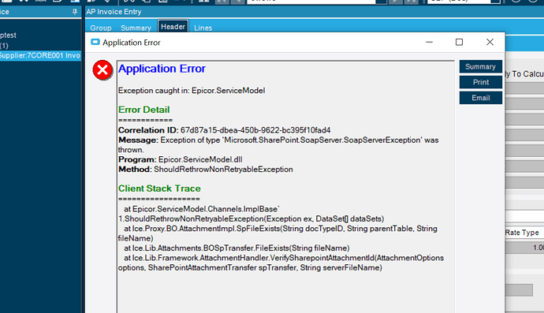Click the red error X icon
Image resolution: width=544 pixels, height=313 pixels.
coord(102,70)
